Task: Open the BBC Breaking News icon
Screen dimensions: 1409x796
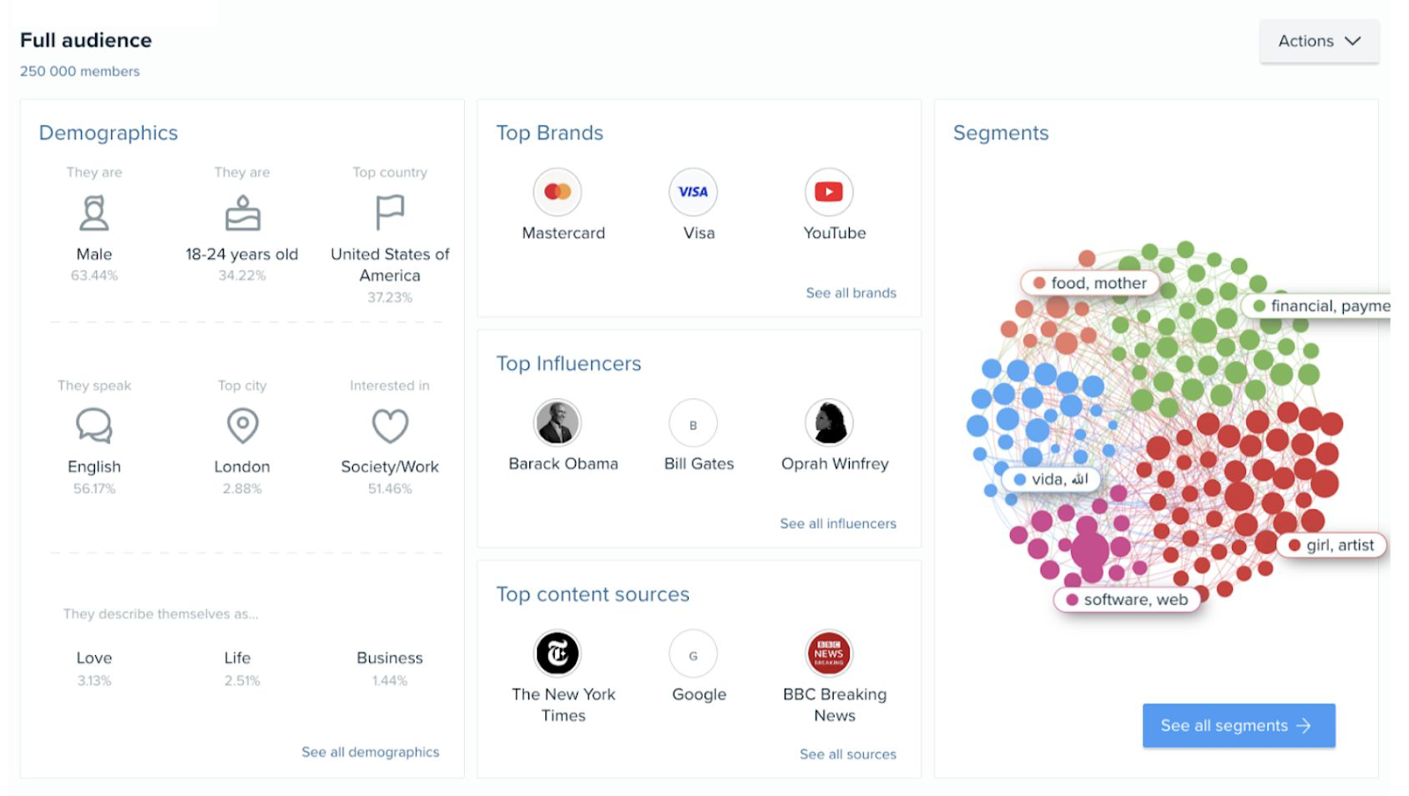Action: (x=829, y=653)
